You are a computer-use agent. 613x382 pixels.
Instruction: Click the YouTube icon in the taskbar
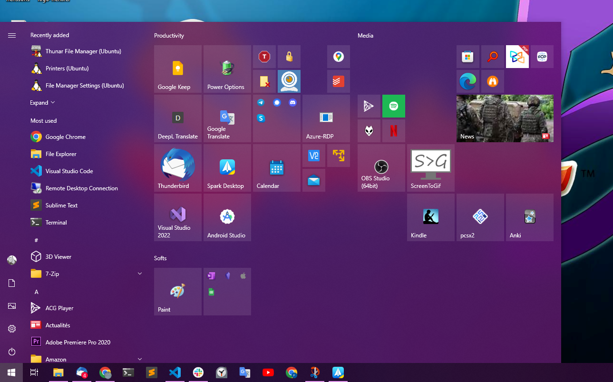pyautogui.click(x=268, y=372)
